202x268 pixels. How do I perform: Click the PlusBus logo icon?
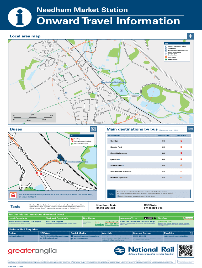click(x=188, y=218)
